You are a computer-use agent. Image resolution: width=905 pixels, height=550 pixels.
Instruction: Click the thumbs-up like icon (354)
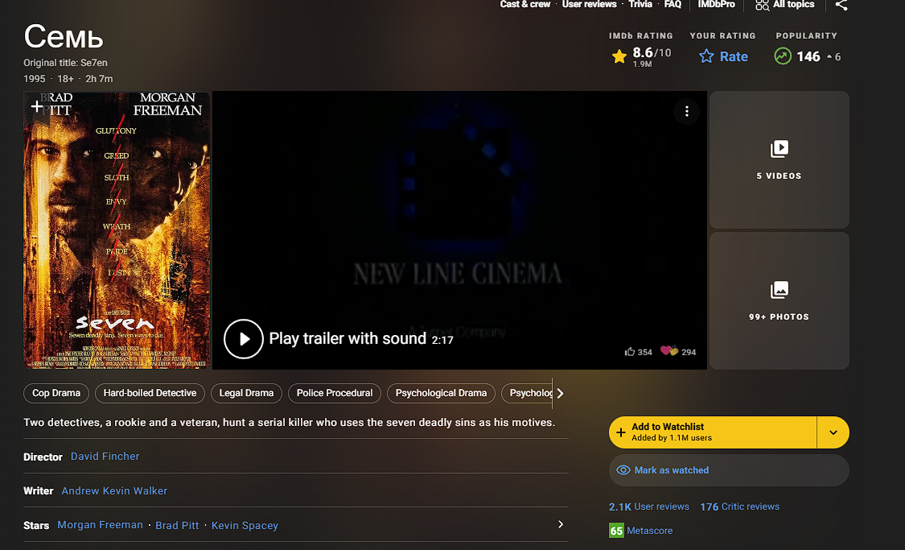pyautogui.click(x=630, y=352)
